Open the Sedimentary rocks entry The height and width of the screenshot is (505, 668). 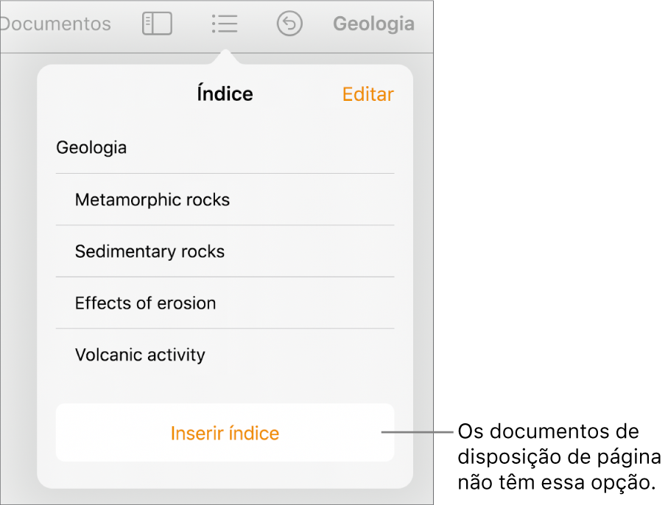click(225, 251)
